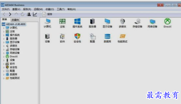Open the 报告(R) menu
Screen dimensions: 181x104
[27, 9]
